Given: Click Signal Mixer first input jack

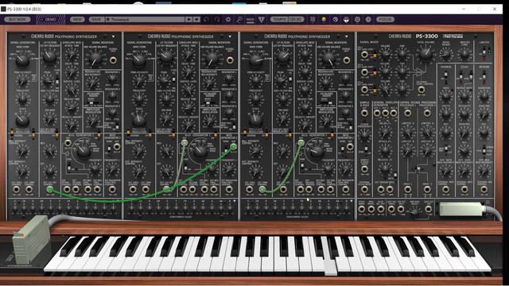Looking at the screenshot, I should pyautogui.click(x=364, y=55).
